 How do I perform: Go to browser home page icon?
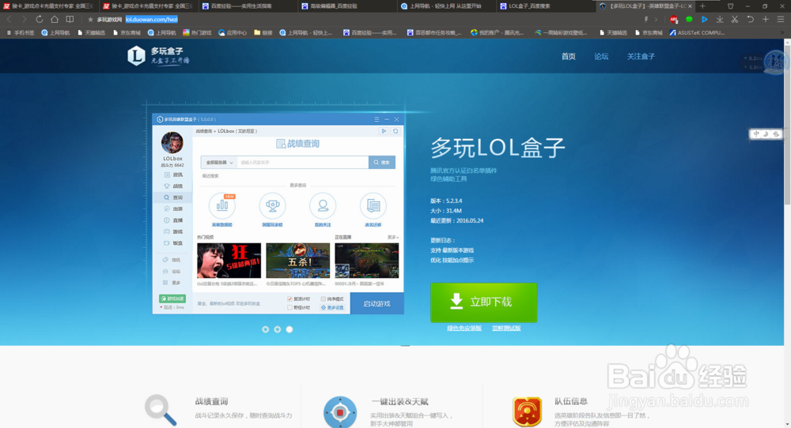pyautogui.click(x=55, y=19)
